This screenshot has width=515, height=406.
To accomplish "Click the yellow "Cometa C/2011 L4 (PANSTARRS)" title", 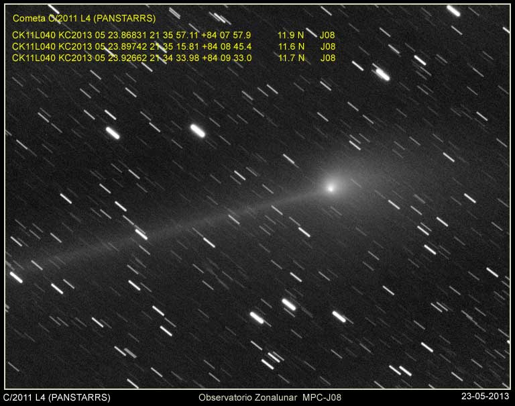I will point(84,19).
